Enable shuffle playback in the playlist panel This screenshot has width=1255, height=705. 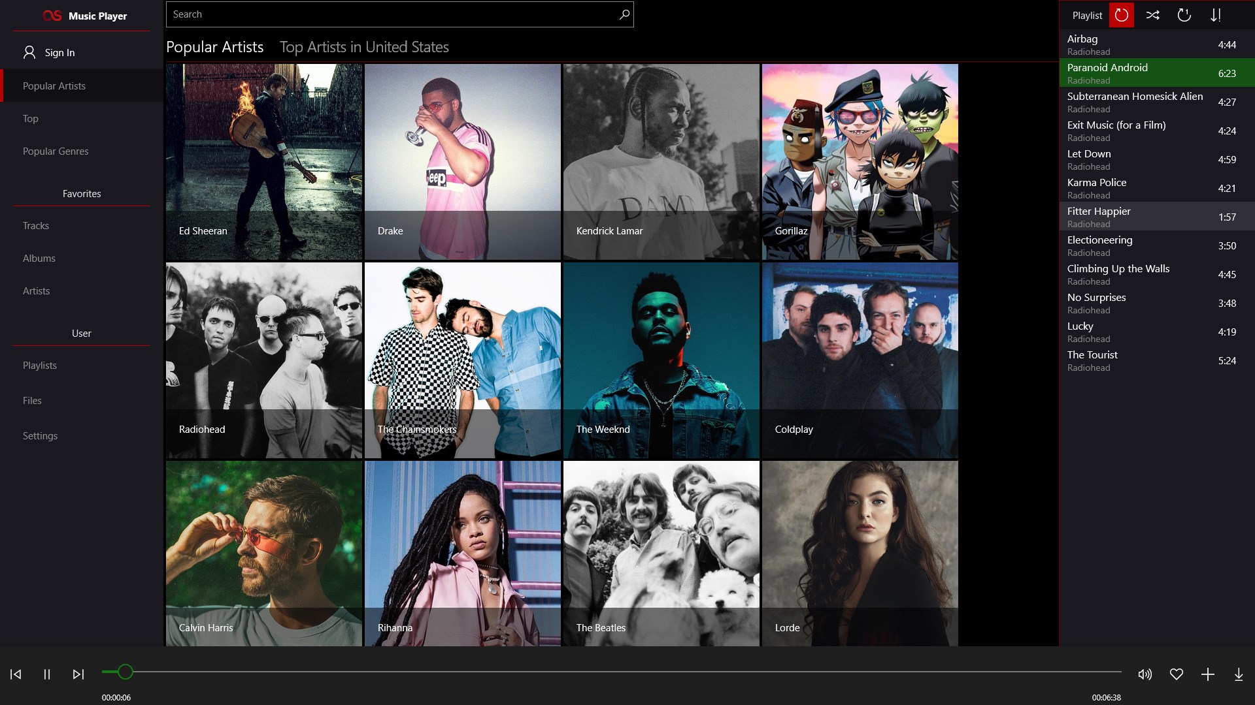(1153, 14)
